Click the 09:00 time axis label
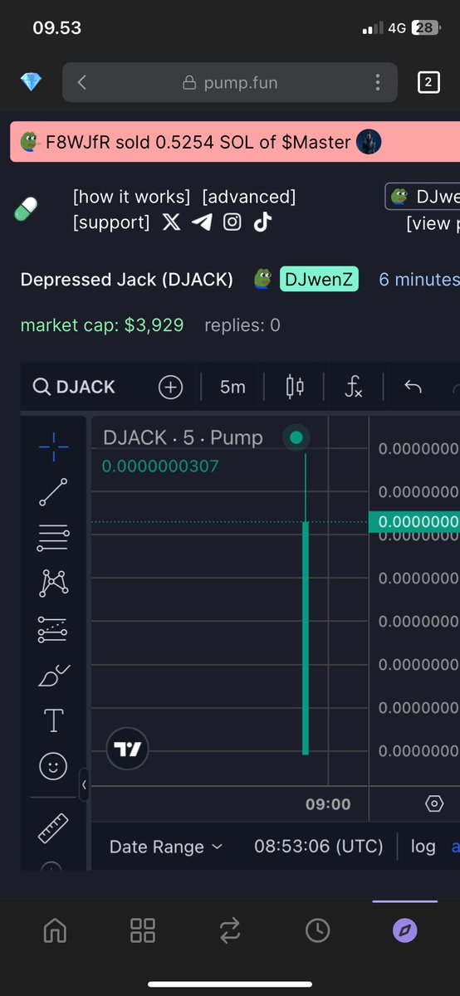This screenshot has width=460, height=996. point(328,804)
